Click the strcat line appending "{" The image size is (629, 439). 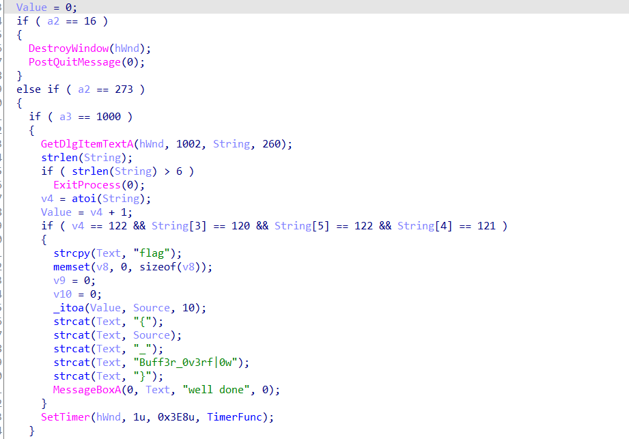pos(109,322)
